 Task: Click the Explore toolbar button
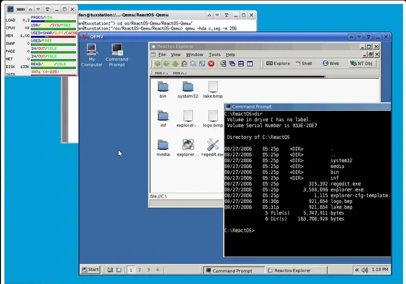278,64
